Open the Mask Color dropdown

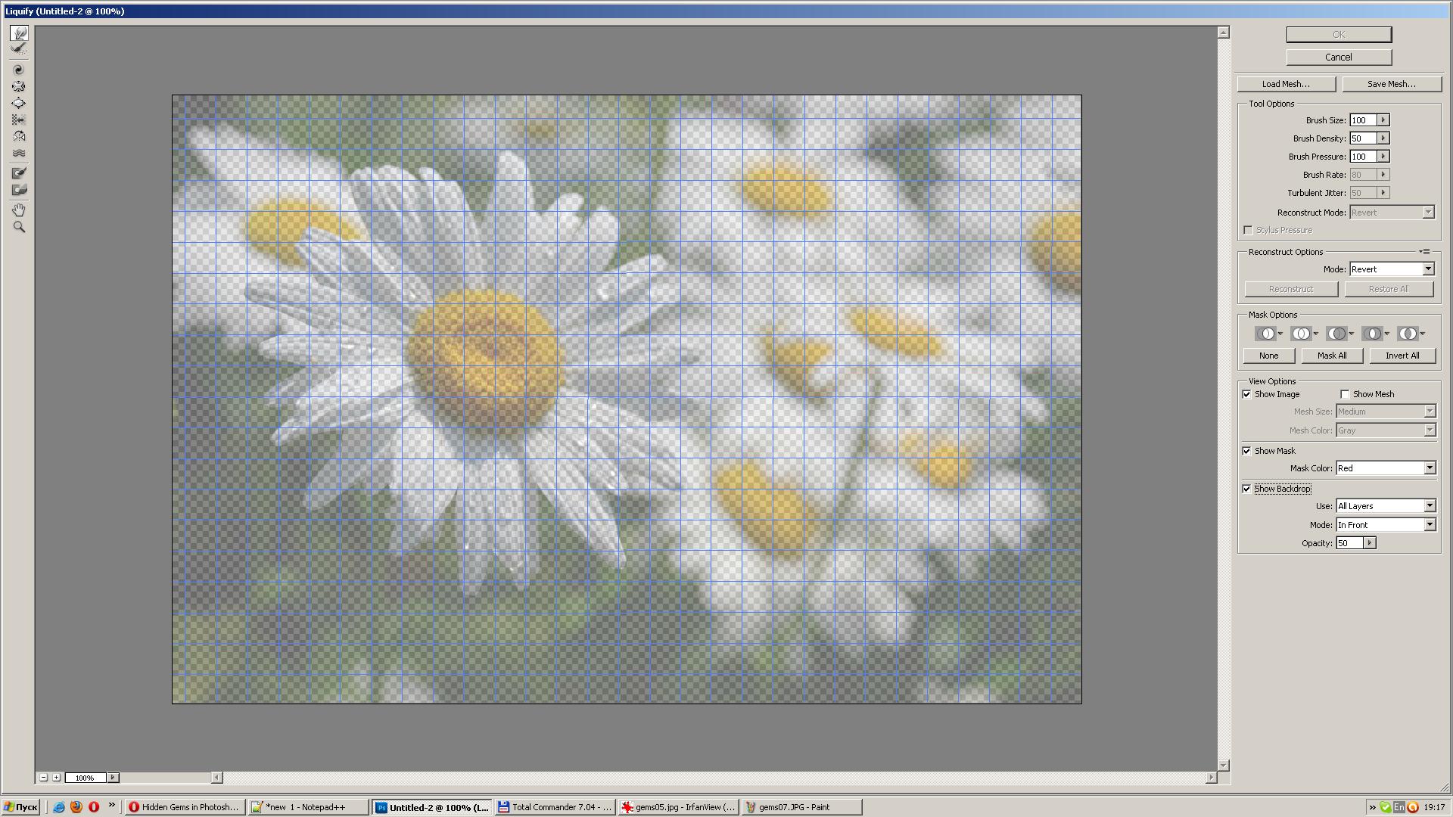(x=1430, y=468)
